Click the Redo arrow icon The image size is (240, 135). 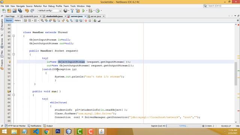coord(32,11)
